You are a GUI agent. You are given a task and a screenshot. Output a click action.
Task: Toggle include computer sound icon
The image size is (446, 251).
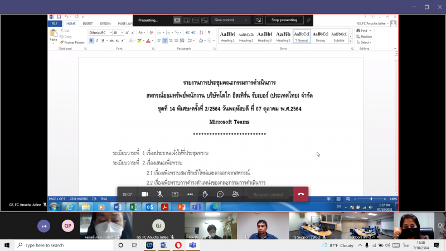(x=259, y=20)
